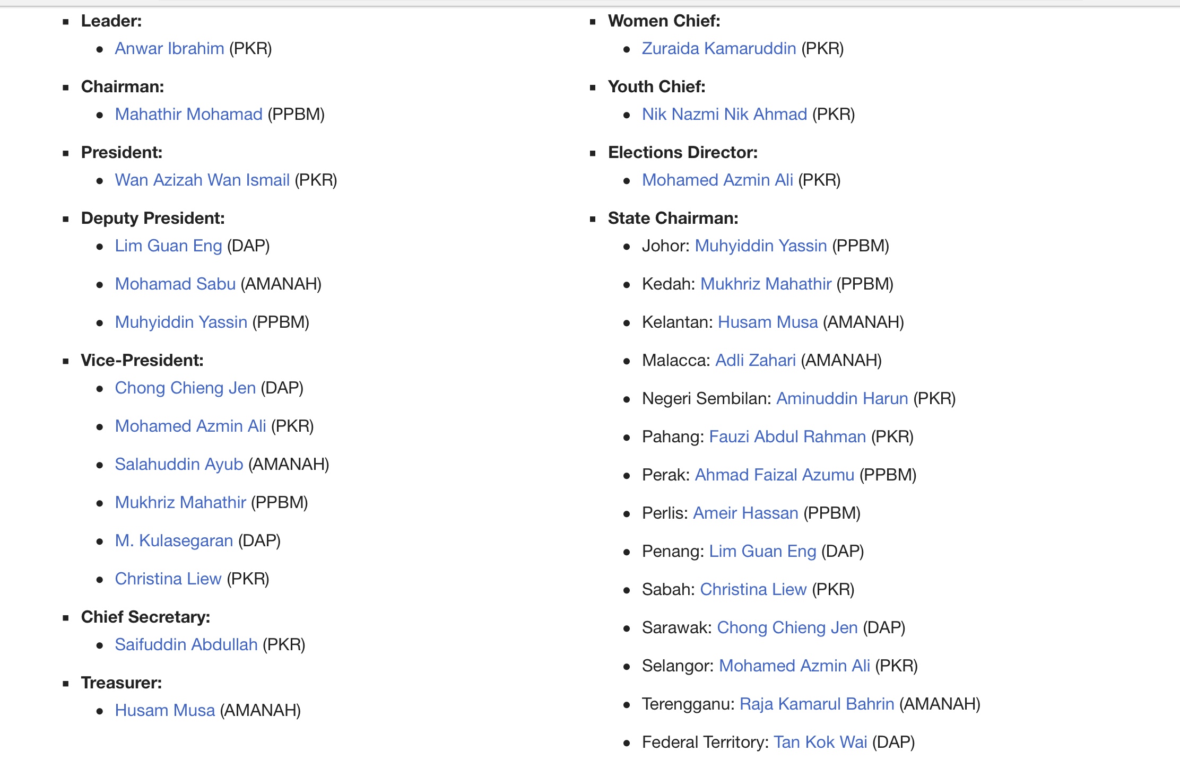This screenshot has height=769, width=1180.
Task: Visit the Fauzi Abdul Rahman link
Action: (x=787, y=436)
